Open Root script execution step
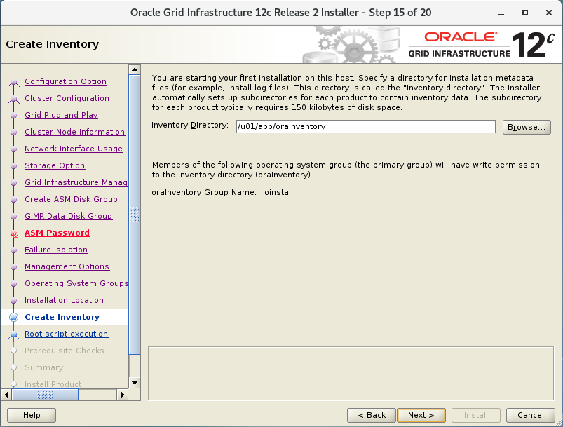This screenshot has height=427, width=563. tap(66, 334)
